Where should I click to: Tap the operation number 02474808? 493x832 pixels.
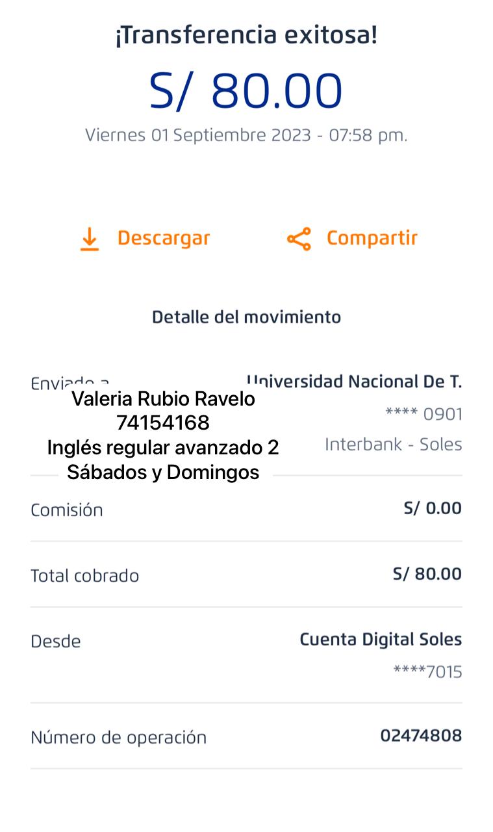point(421,736)
